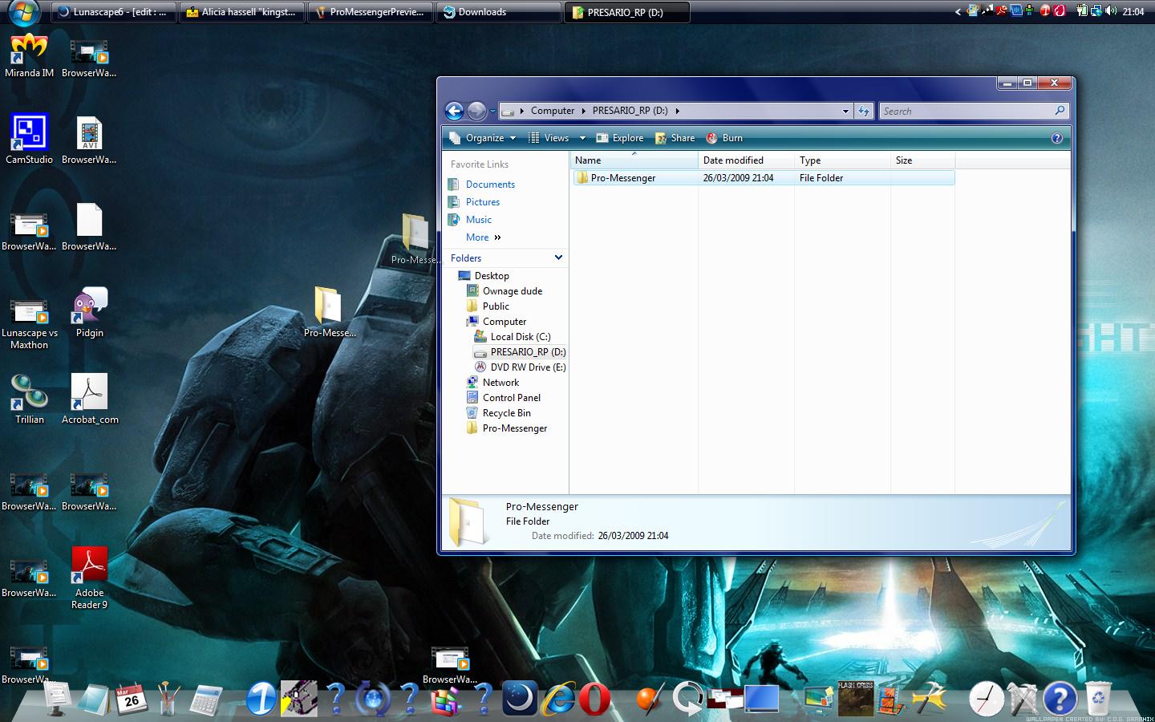The height and width of the screenshot is (722, 1155).
Task: Open Explorer's help via the question mark icon
Action: click(1057, 138)
